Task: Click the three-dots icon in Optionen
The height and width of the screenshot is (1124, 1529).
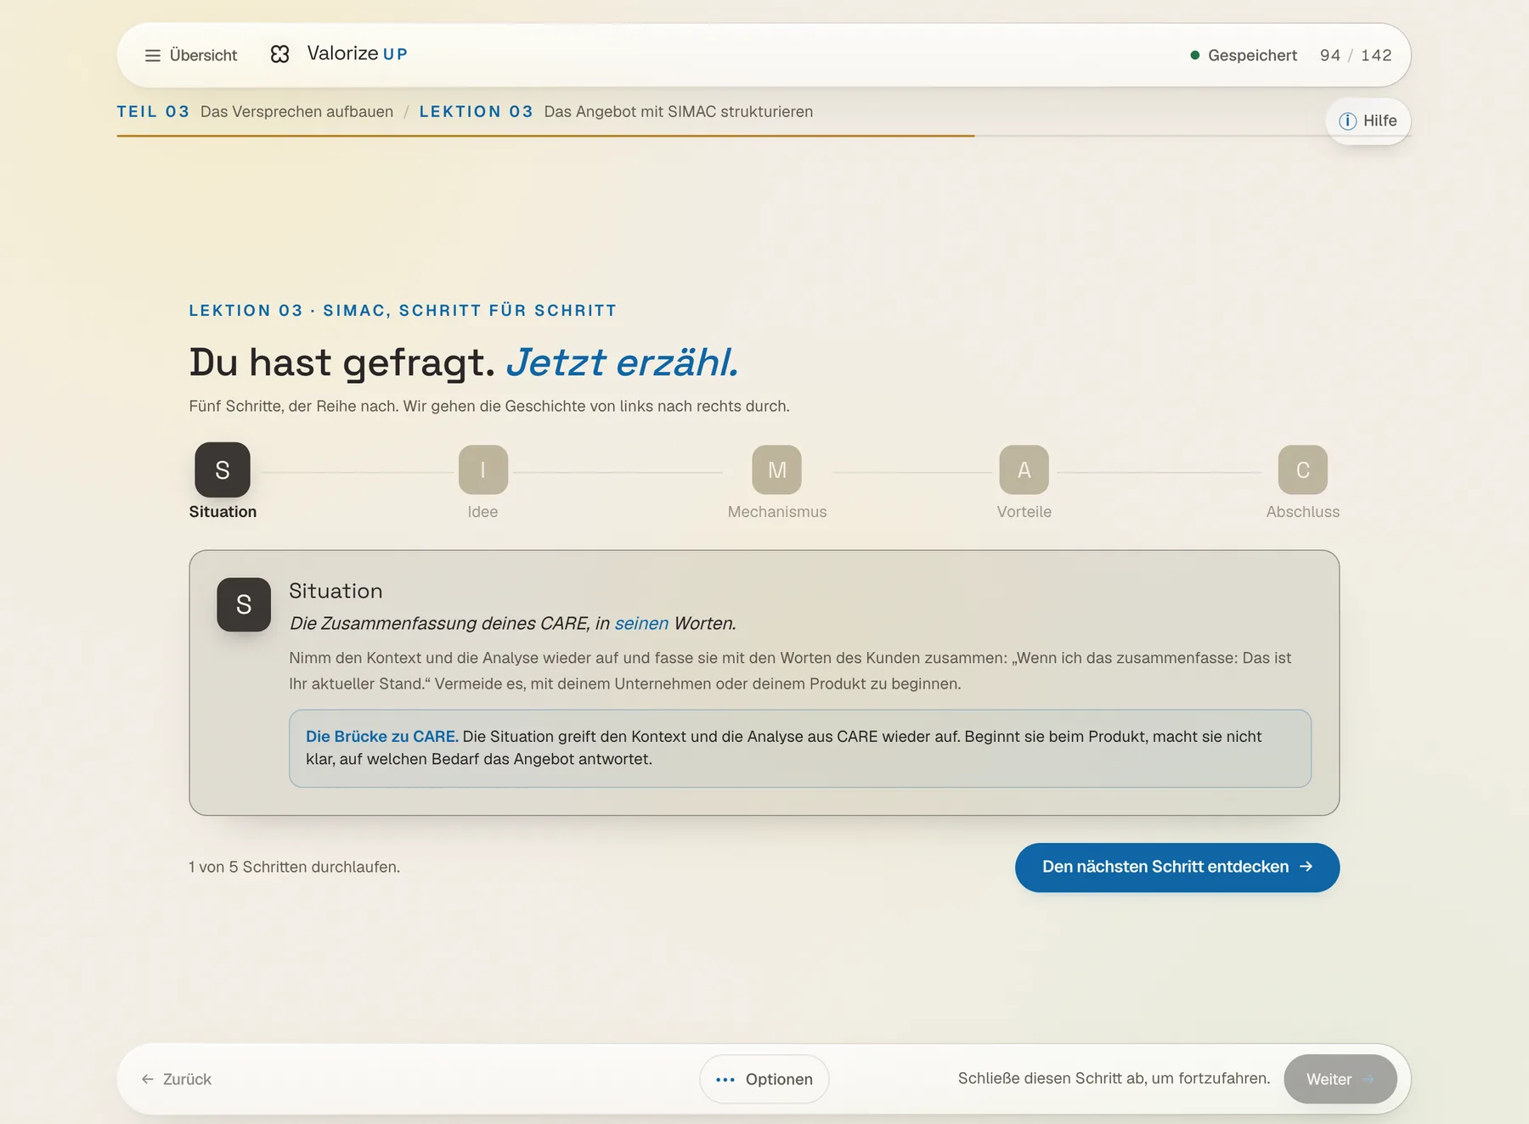Action: point(725,1080)
